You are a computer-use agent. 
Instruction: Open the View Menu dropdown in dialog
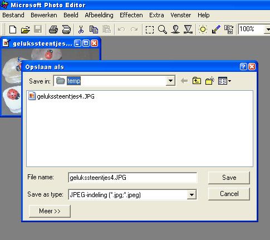coord(224,81)
